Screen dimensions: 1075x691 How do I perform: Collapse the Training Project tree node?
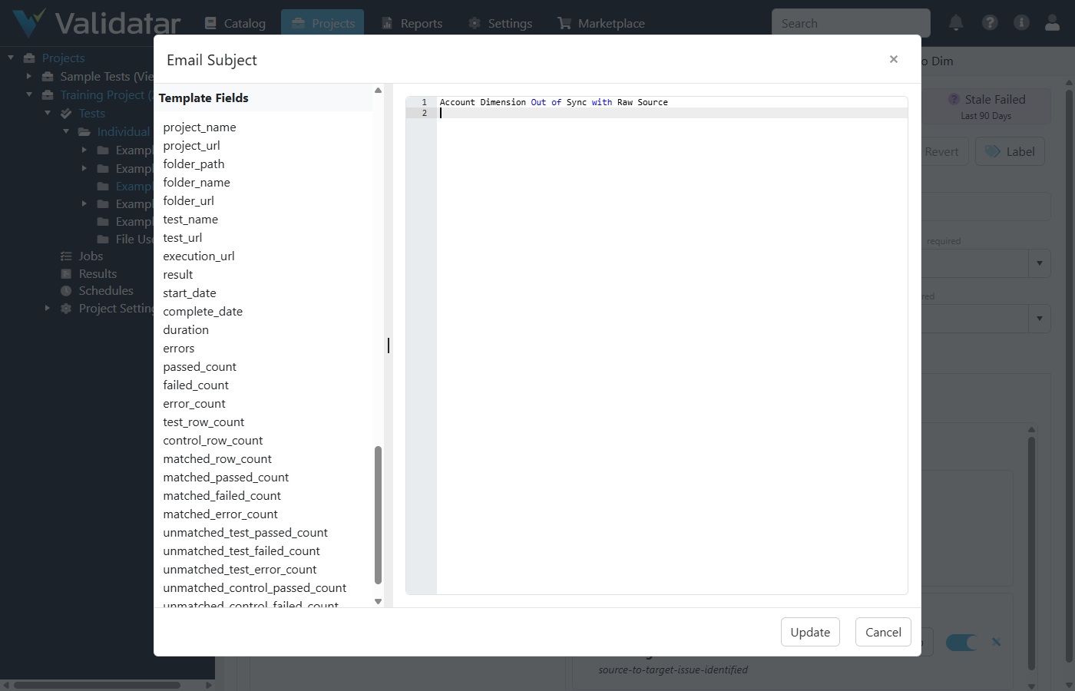(x=29, y=94)
